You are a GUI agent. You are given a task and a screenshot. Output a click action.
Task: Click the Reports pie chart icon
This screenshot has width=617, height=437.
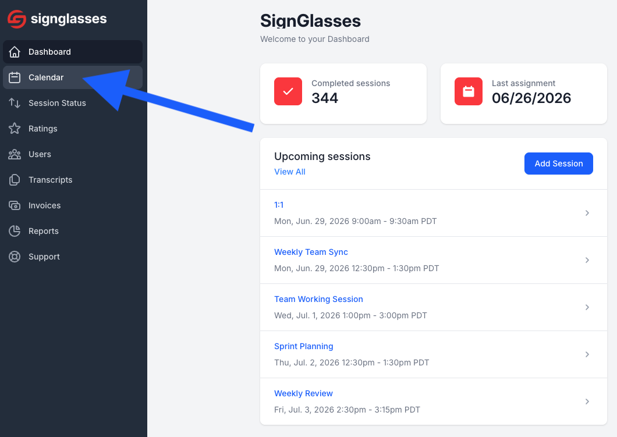click(15, 231)
